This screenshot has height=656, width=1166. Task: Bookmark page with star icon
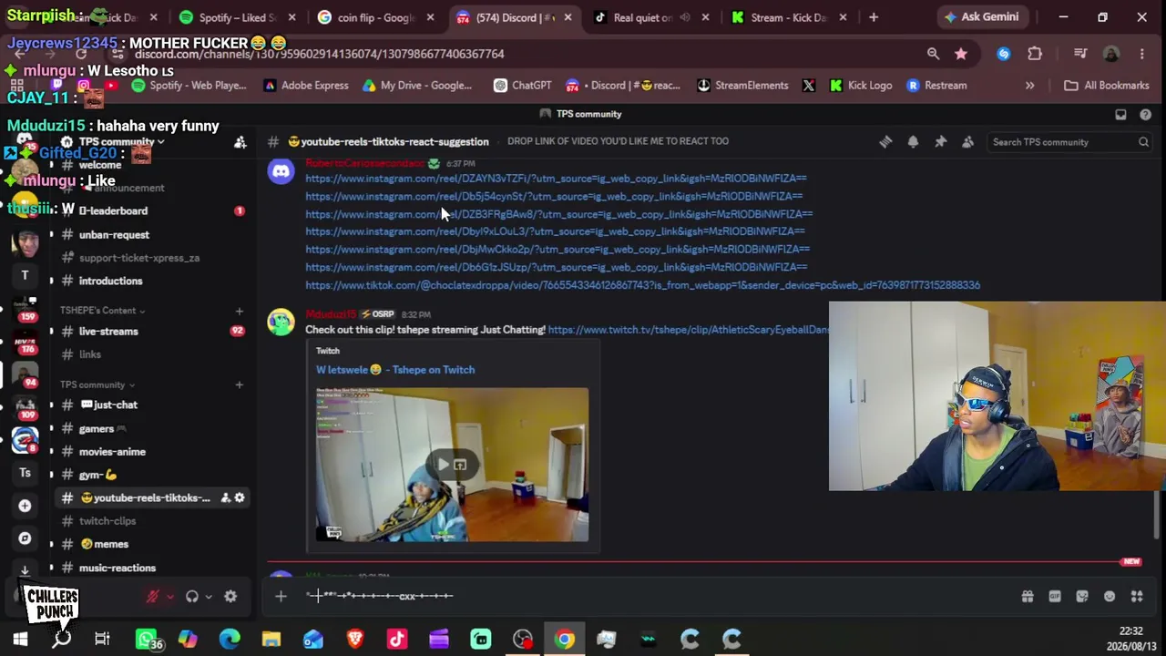[x=961, y=55]
